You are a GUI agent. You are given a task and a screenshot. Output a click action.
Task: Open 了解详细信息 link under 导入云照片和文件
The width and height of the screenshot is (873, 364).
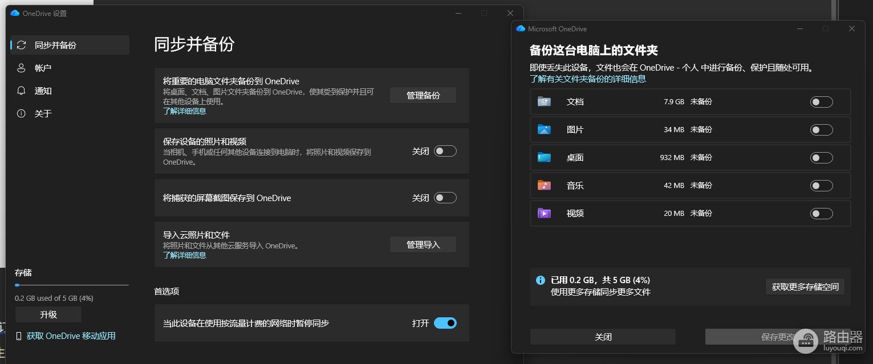(x=185, y=255)
